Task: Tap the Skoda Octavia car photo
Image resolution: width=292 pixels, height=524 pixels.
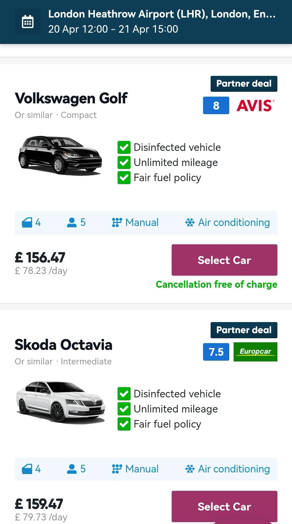Action: pos(60,402)
